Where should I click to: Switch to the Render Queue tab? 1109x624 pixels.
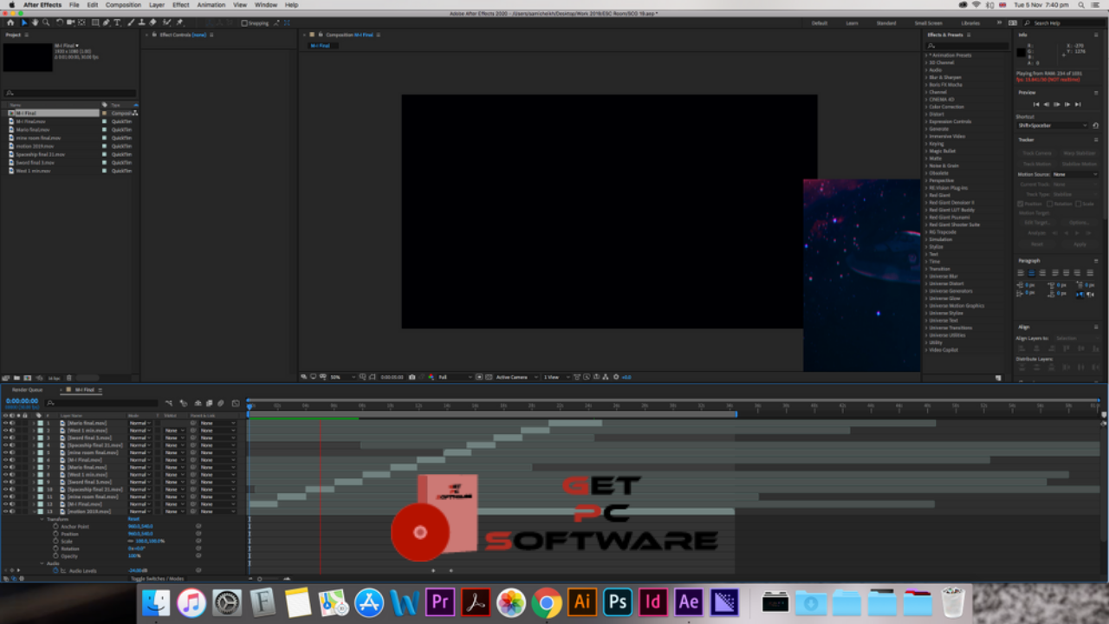coord(27,390)
